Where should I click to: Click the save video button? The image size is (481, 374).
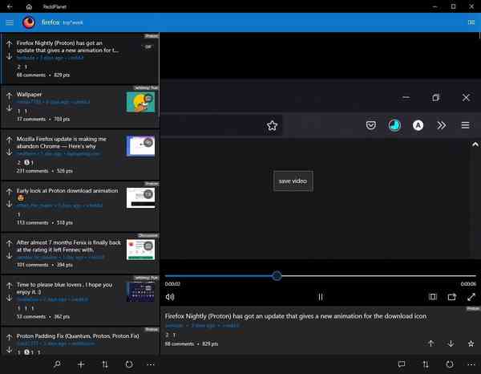pyautogui.click(x=293, y=181)
